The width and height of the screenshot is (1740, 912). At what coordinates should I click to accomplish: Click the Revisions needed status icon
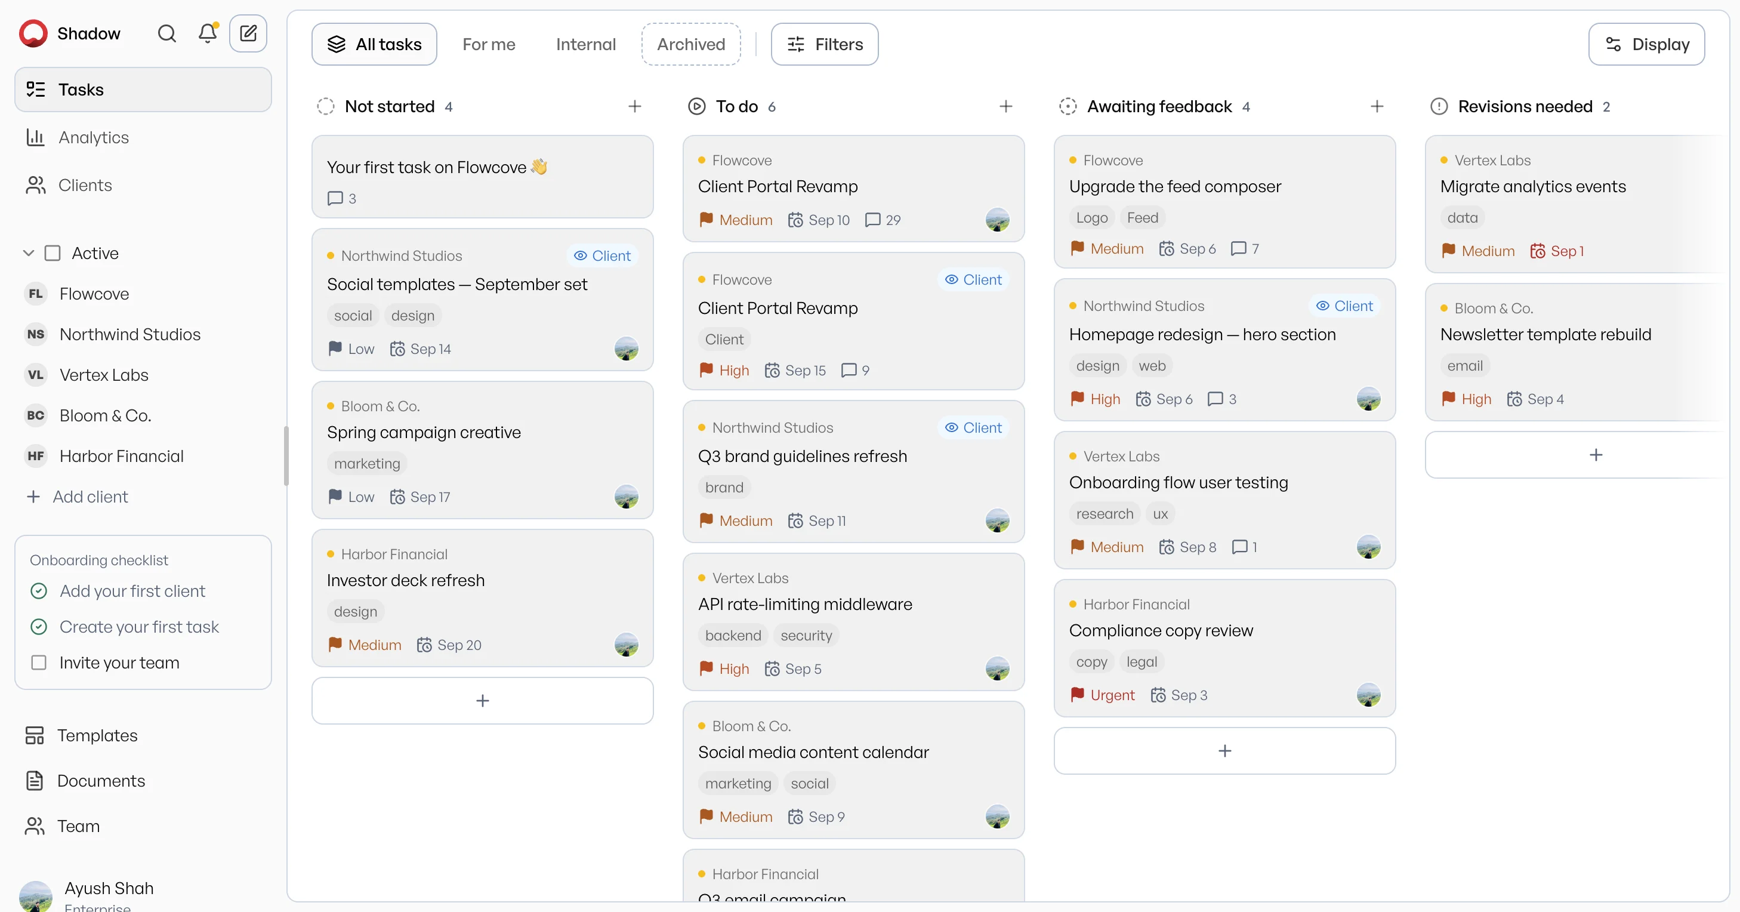tap(1439, 106)
